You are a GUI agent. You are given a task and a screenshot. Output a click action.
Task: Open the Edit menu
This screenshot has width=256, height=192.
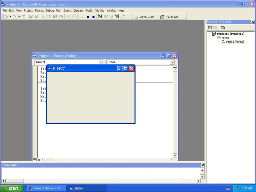[11, 10]
